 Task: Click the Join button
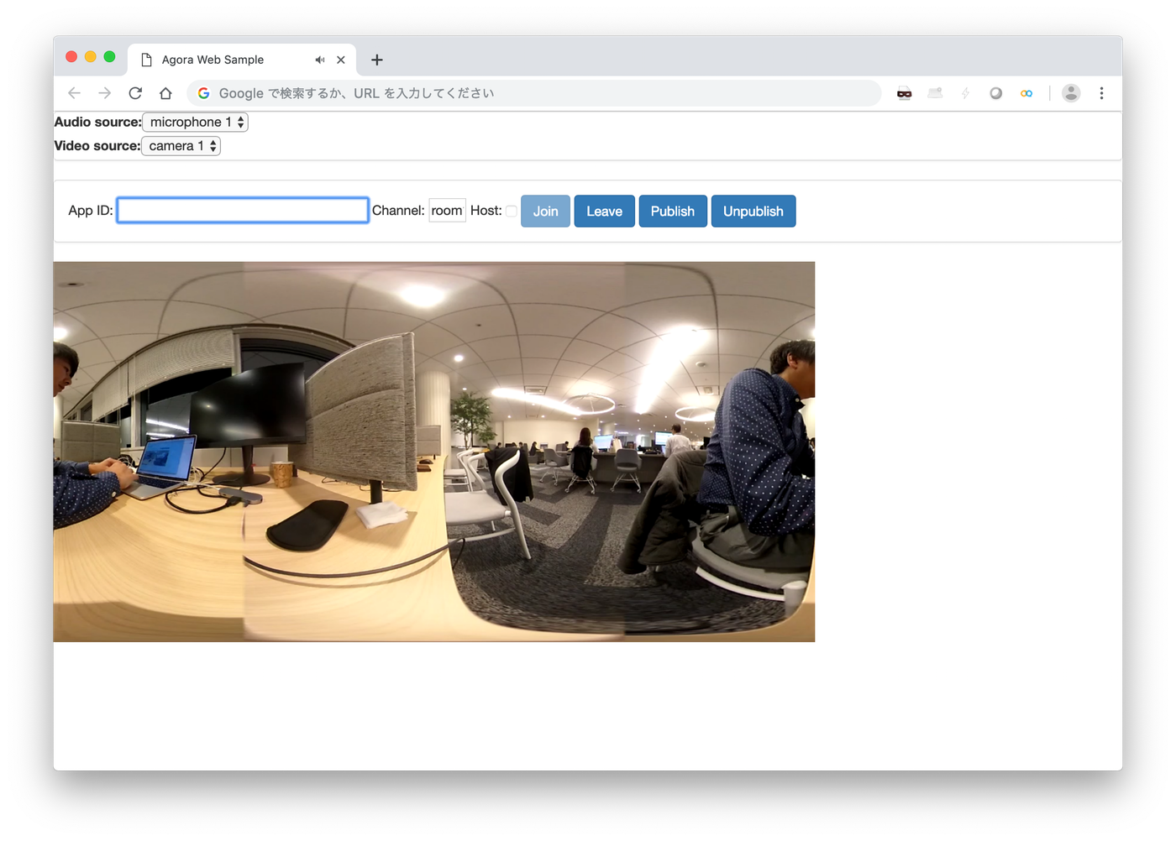tap(546, 212)
